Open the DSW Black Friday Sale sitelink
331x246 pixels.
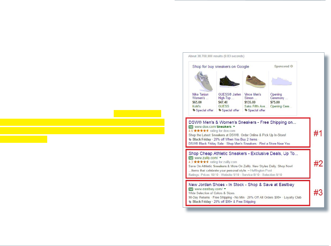point(206,144)
